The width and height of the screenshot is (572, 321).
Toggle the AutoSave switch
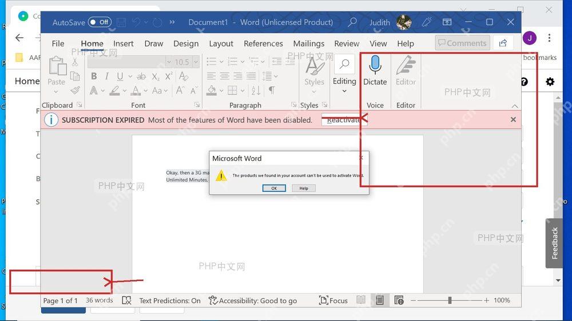click(x=100, y=22)
